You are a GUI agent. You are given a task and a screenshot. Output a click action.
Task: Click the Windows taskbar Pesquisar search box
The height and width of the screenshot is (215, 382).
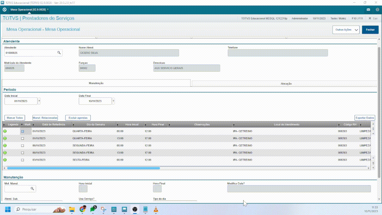pos(40,209)
